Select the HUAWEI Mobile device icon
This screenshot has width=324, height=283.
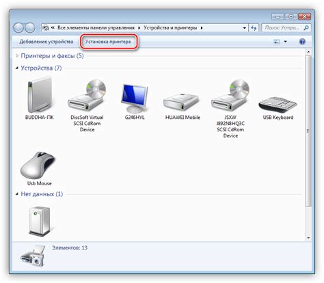click(x=183, y=102)
